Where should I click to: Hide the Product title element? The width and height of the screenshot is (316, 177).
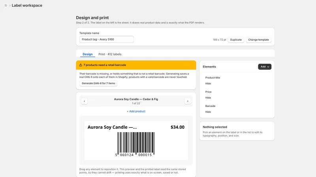[x=208, y=83]
